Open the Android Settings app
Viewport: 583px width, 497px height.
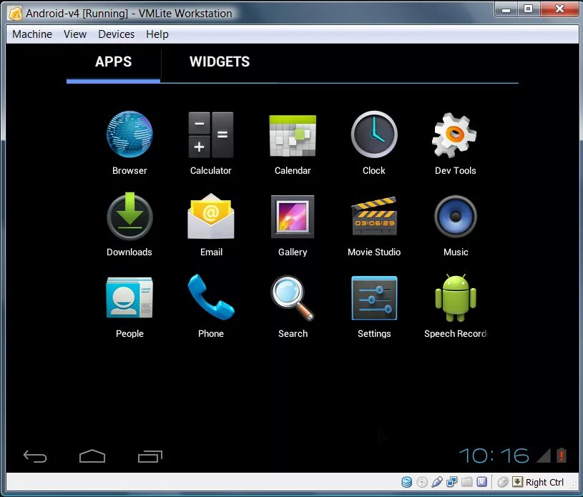click(374, 297)
